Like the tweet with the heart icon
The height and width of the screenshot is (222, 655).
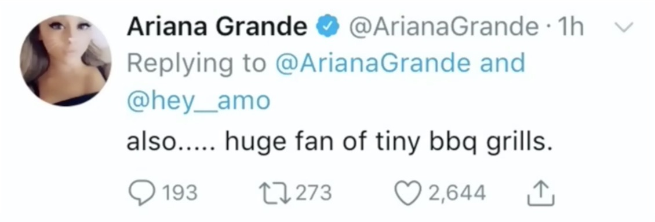[x=407, y=193]
